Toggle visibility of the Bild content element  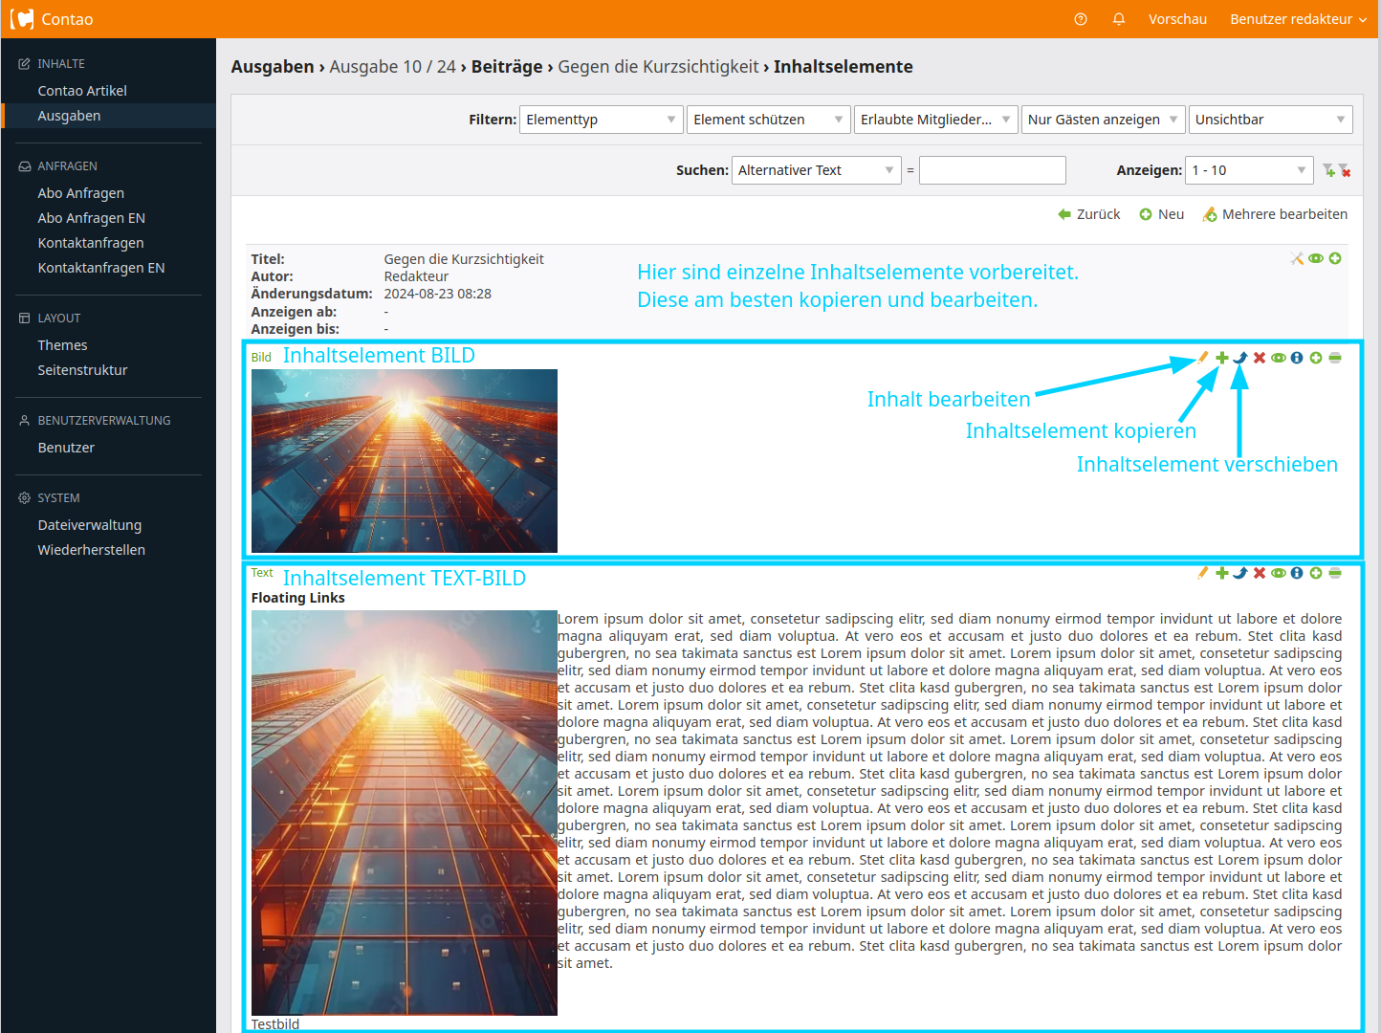point(1279,358)
